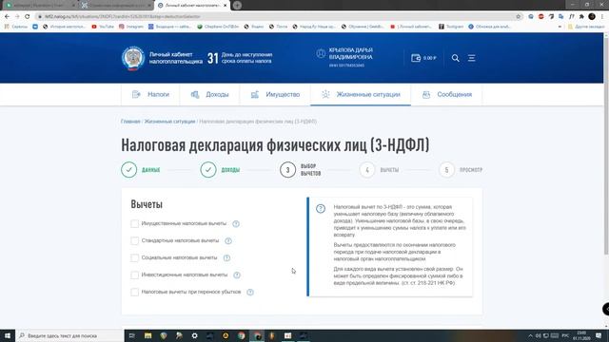Check Имущественные налоговые вычеты
The image size is (609, 342).
coord(135,224)
